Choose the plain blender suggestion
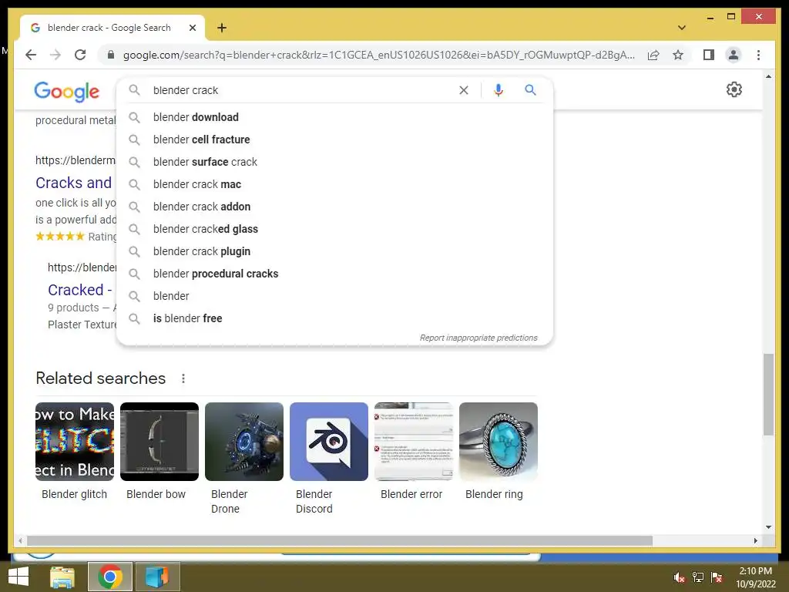Screen dimensions: 789x592 tap(334, 296)
